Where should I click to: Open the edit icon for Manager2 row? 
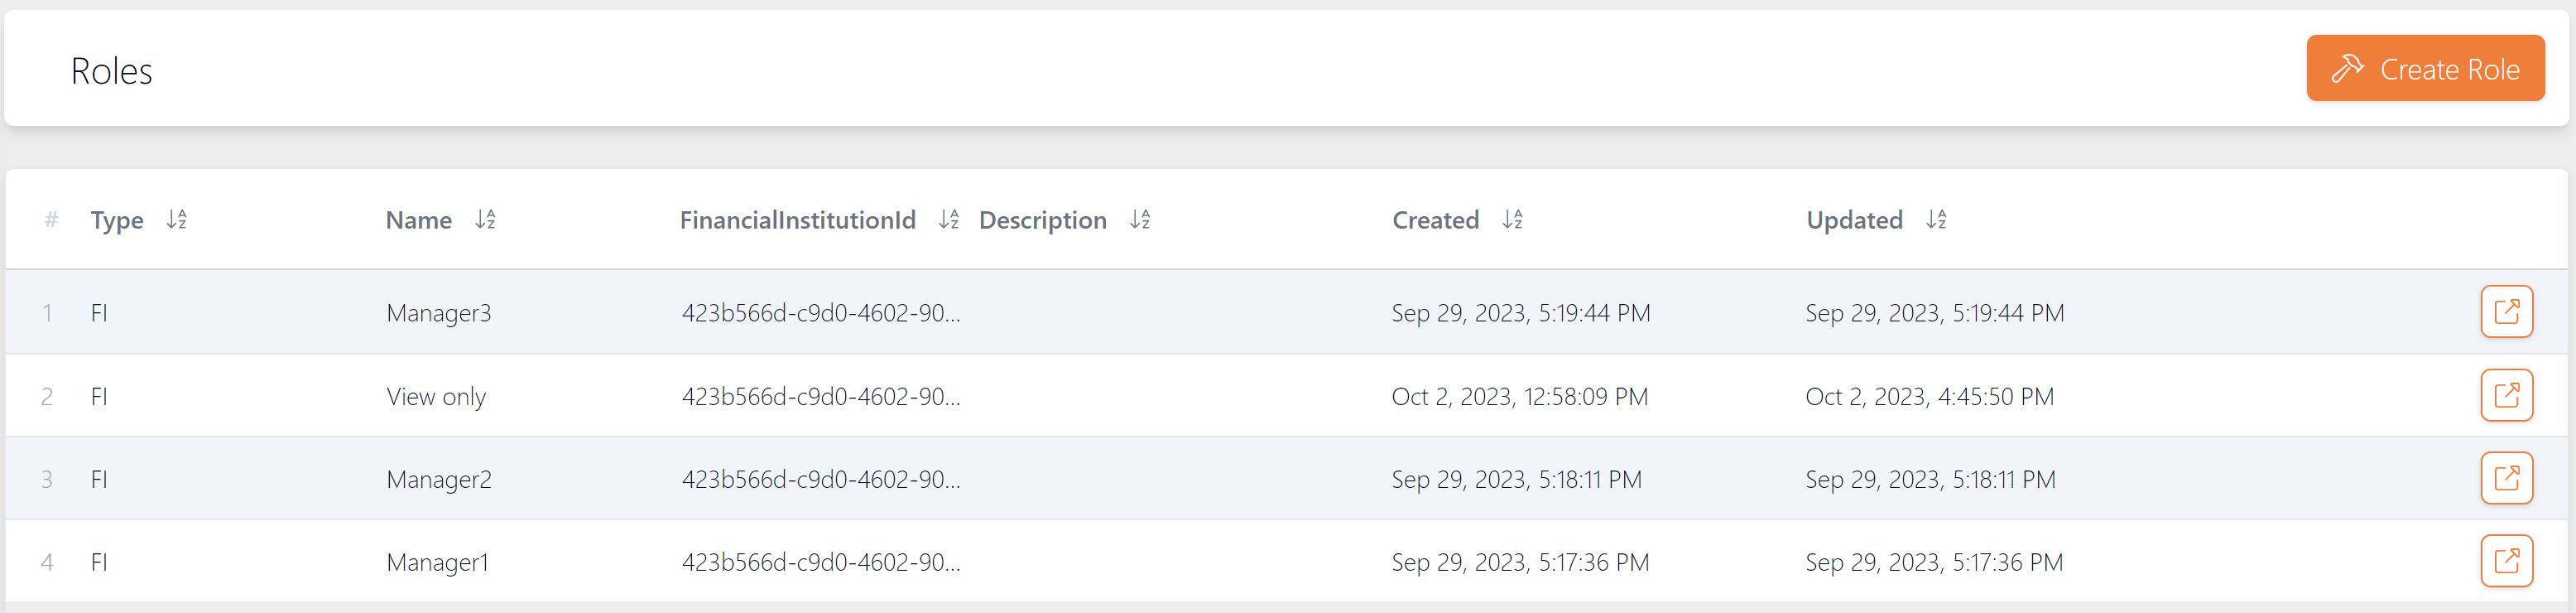(2506, 478)
